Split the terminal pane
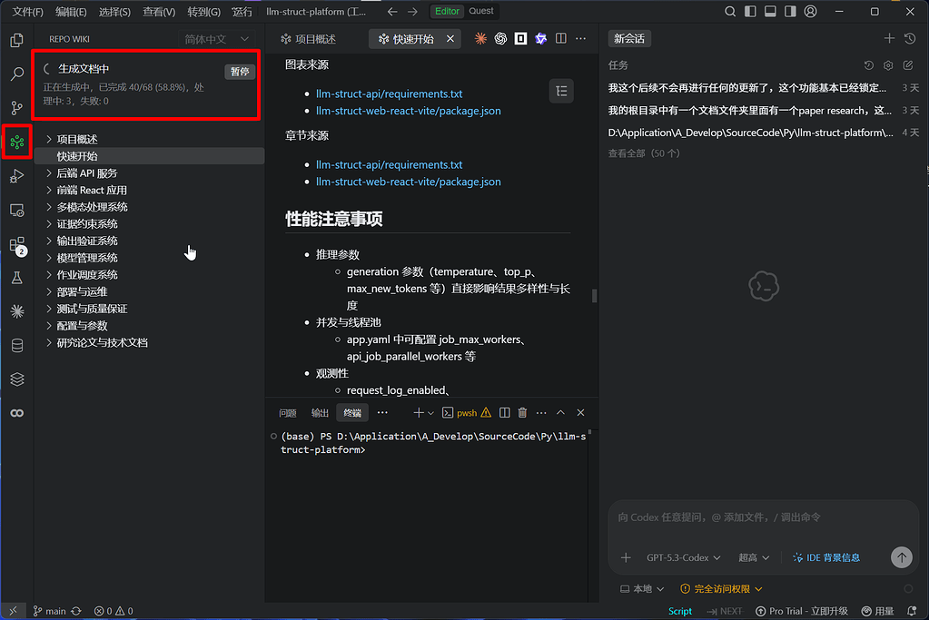This screenshot has height=620, width=929. 504,413
